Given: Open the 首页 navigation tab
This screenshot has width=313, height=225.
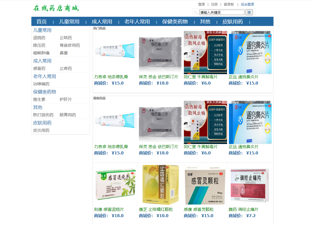Looking at the screenshot, I should click(x=41, y=22).
